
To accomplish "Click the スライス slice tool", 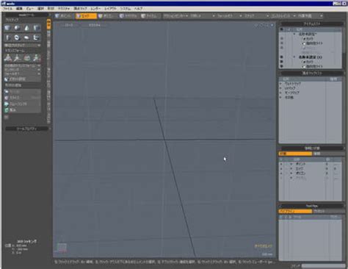I will point(22,98).
